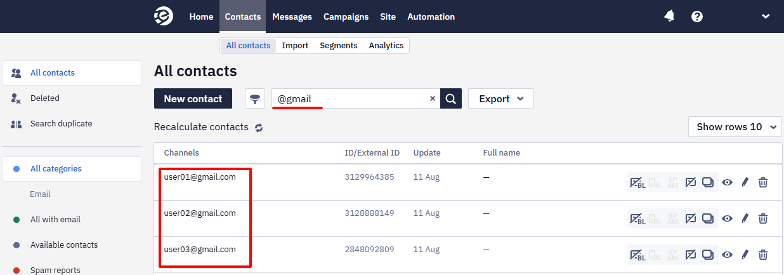Screen dimensions: 784x275
Task: Click the Recalculate contacts refresh icon
Action: click(x=259, y=128)
